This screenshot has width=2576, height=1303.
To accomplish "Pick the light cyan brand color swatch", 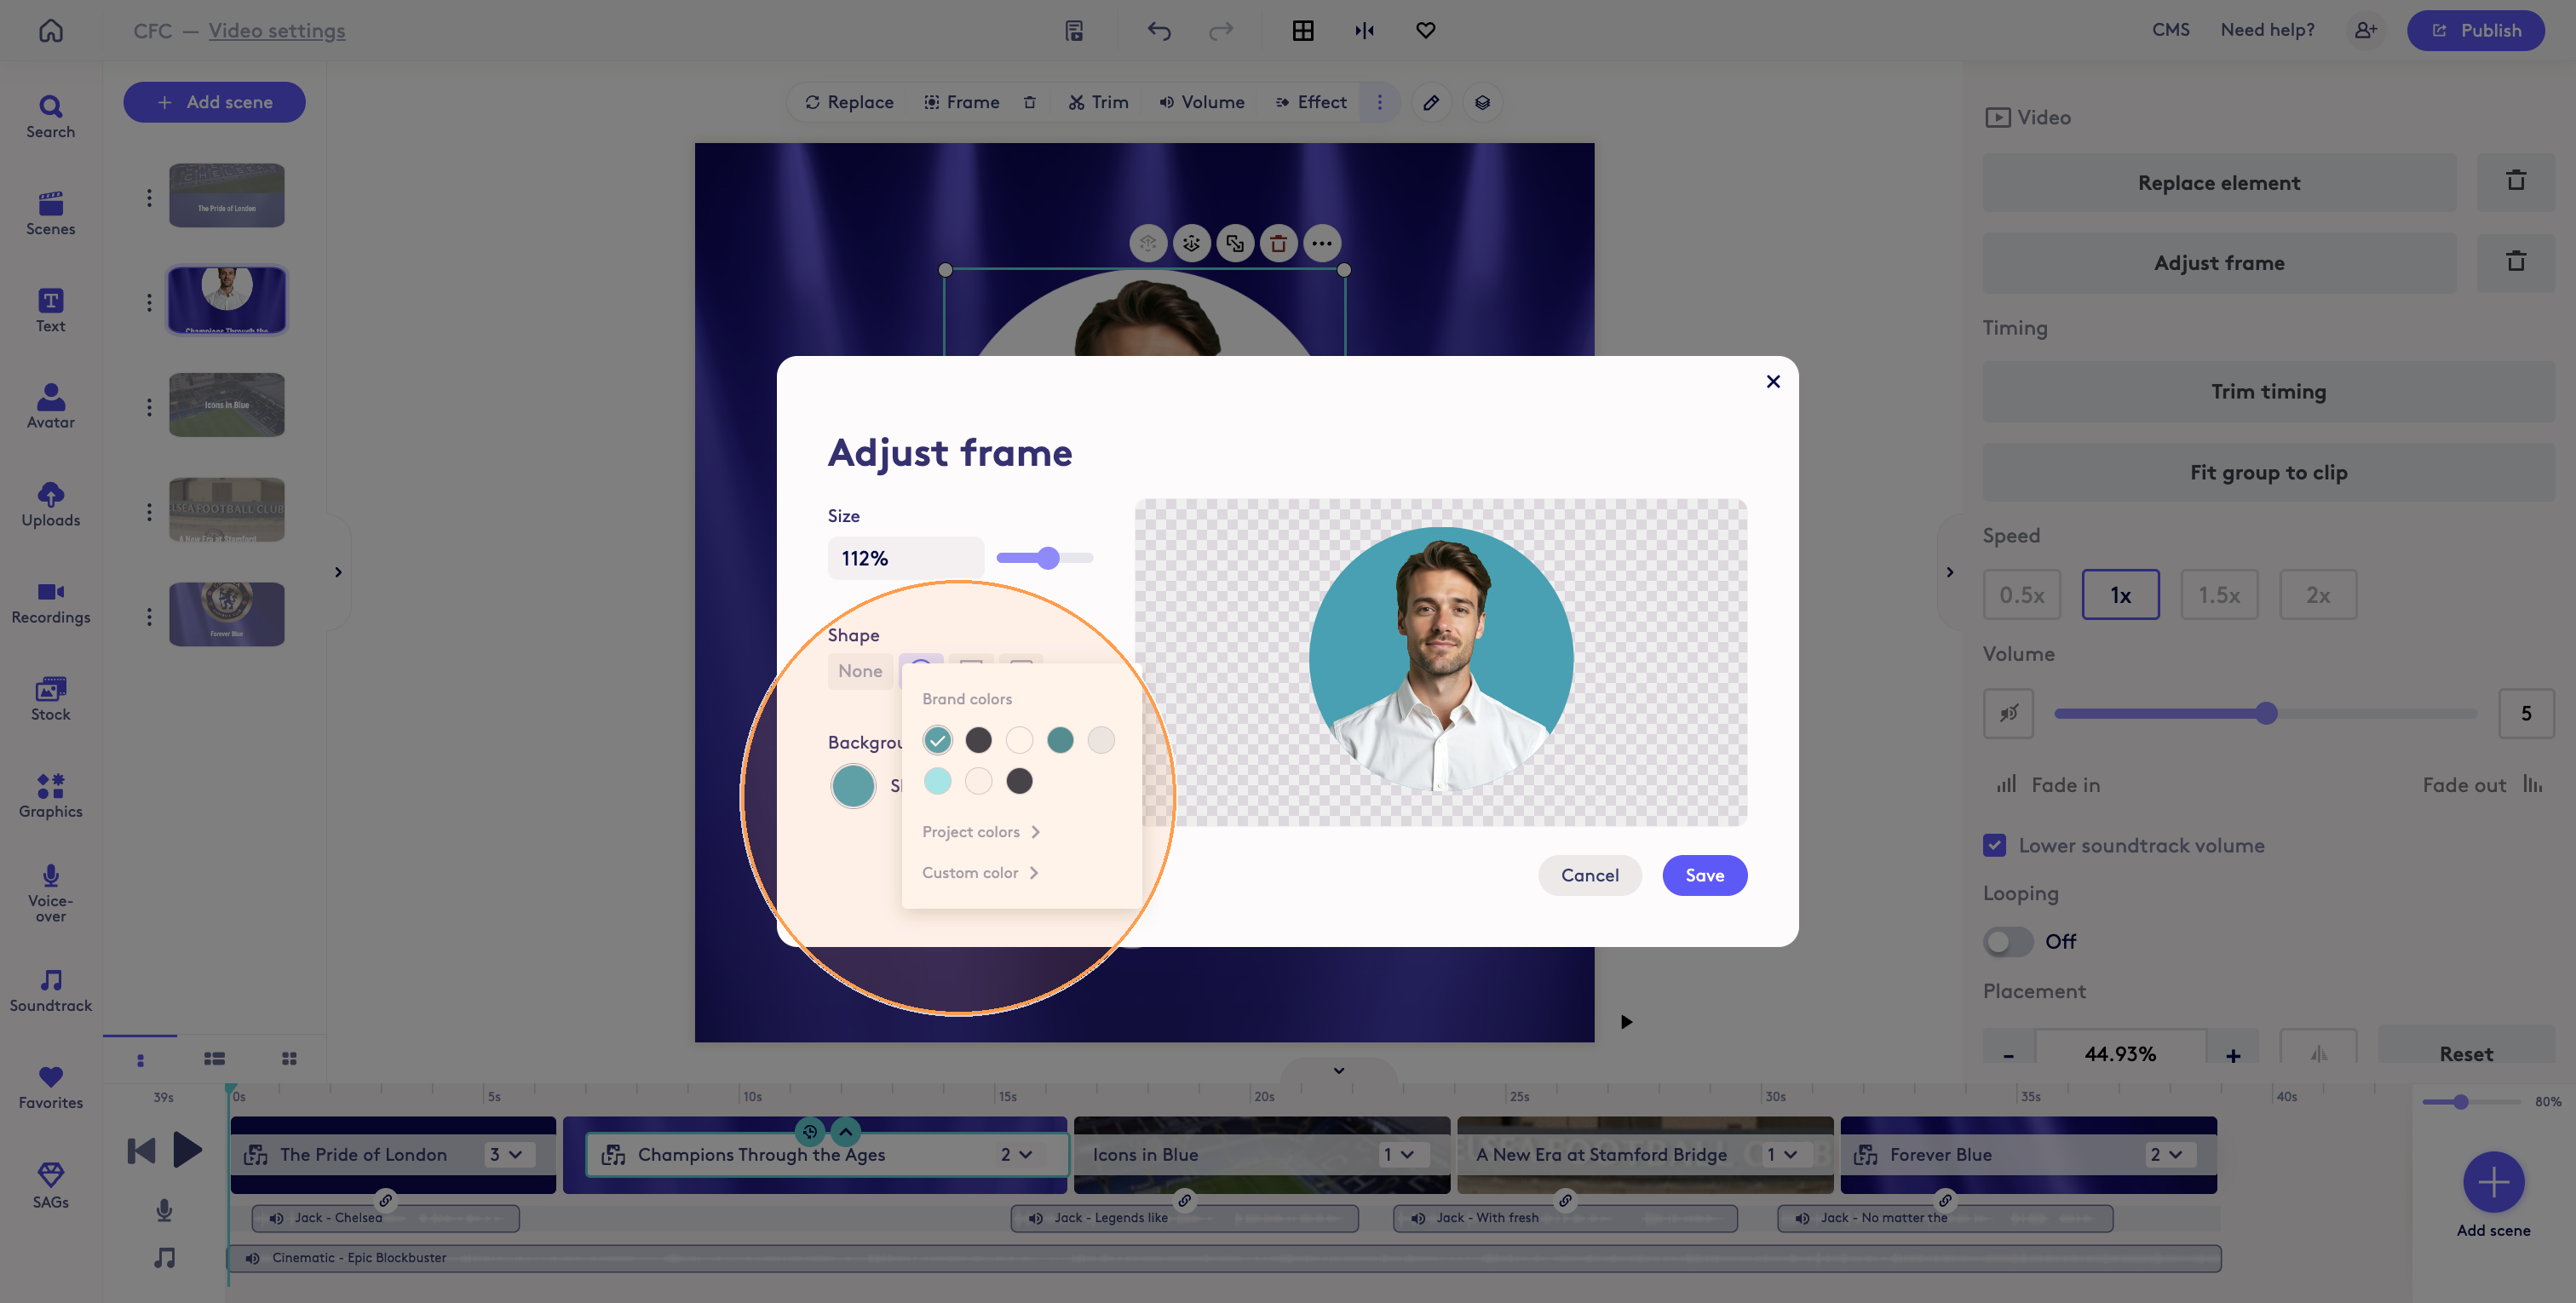I will coord(937,781).
